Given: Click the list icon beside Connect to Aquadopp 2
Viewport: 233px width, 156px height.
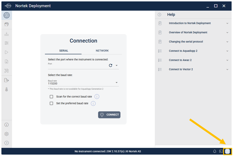Looking at the screenshot, I should (x=160, y=51).
